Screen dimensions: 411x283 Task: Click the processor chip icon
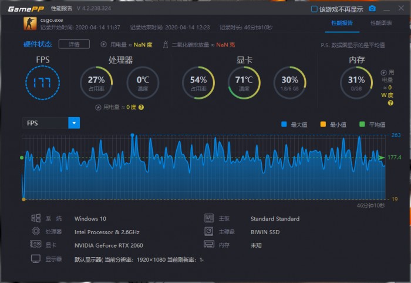(36, 231)
